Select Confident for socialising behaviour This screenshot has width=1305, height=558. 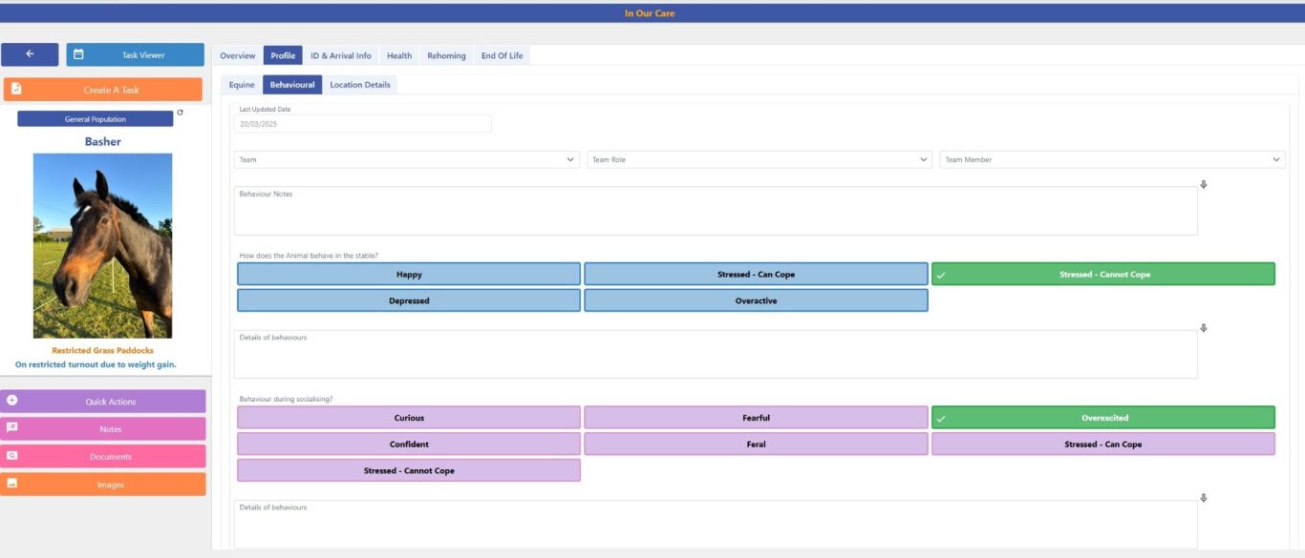(x=409, y=444)
